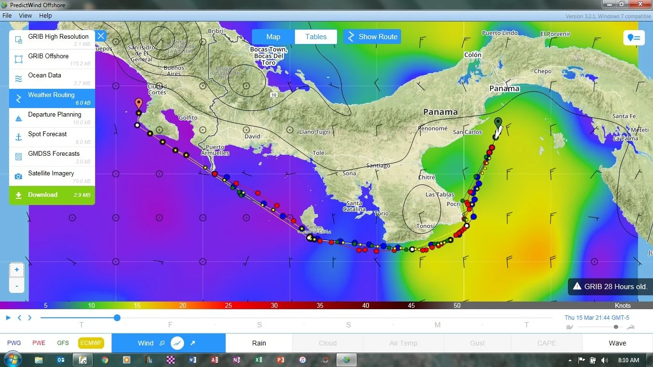
Task: Launch Google Chrome from the taskbar
Action: point(105,360)
